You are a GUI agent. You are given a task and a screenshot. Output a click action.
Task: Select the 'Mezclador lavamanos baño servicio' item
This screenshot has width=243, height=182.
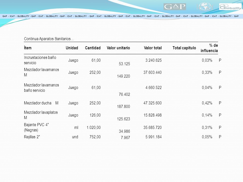(x=41, y=88)
